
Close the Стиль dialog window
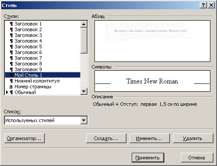click(x=211, y=5)
